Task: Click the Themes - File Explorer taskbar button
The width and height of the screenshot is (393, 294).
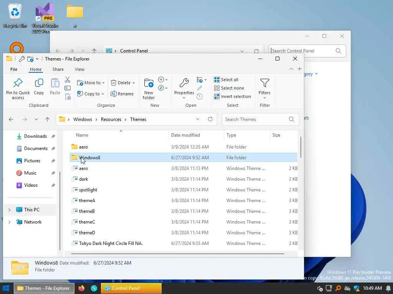Action: 44,288
